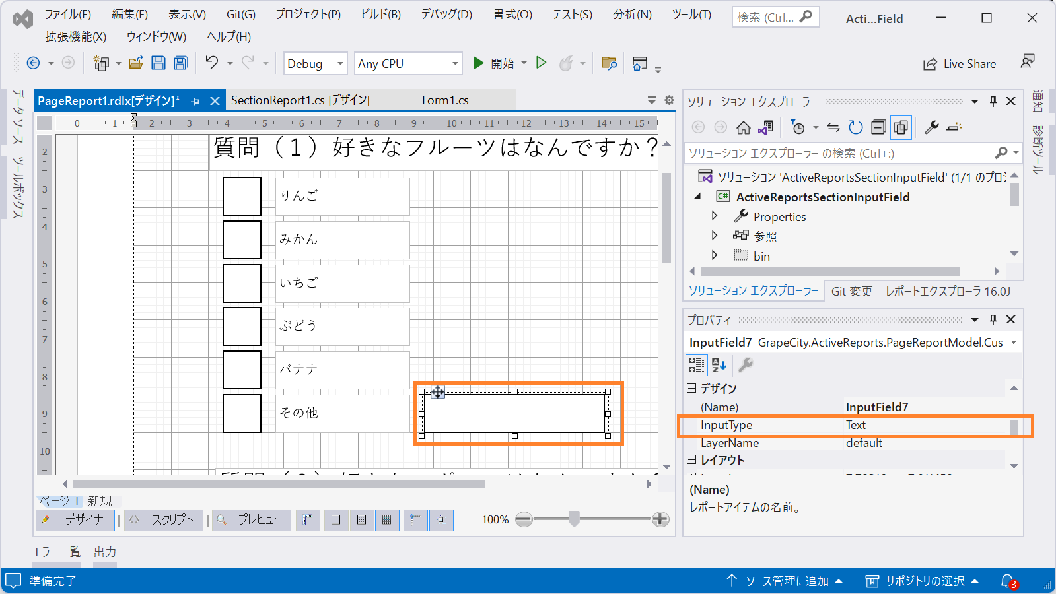Click the feedback person icon
The width and height of the screenshot is (1056, 594).
point(1027,62)
